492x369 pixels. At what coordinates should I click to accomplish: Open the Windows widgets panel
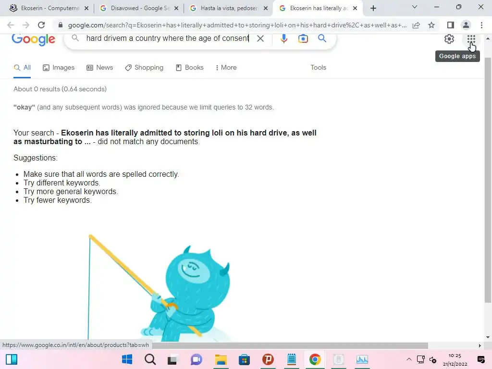pyautogui.click(x=12, y=359)
